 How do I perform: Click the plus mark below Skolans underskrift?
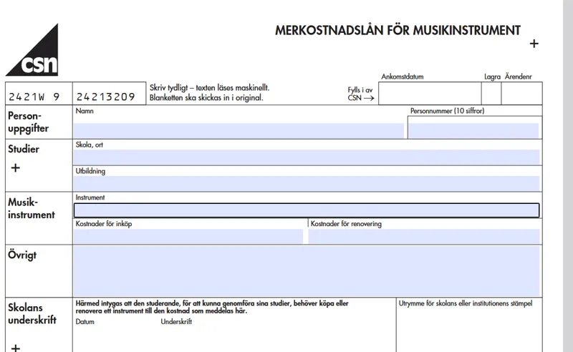(x=16, y=348)
